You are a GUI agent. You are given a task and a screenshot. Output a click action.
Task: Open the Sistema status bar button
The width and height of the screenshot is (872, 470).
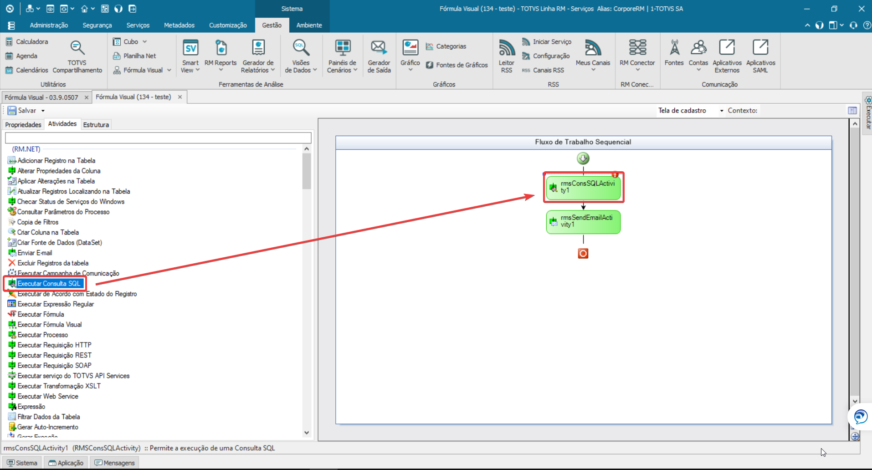tap(22, 463)
